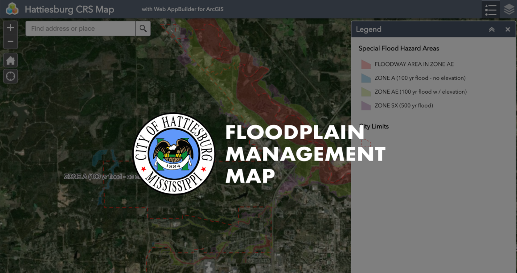
Task: Open the Legend widget icon in the header
Action: coord(490,9)
